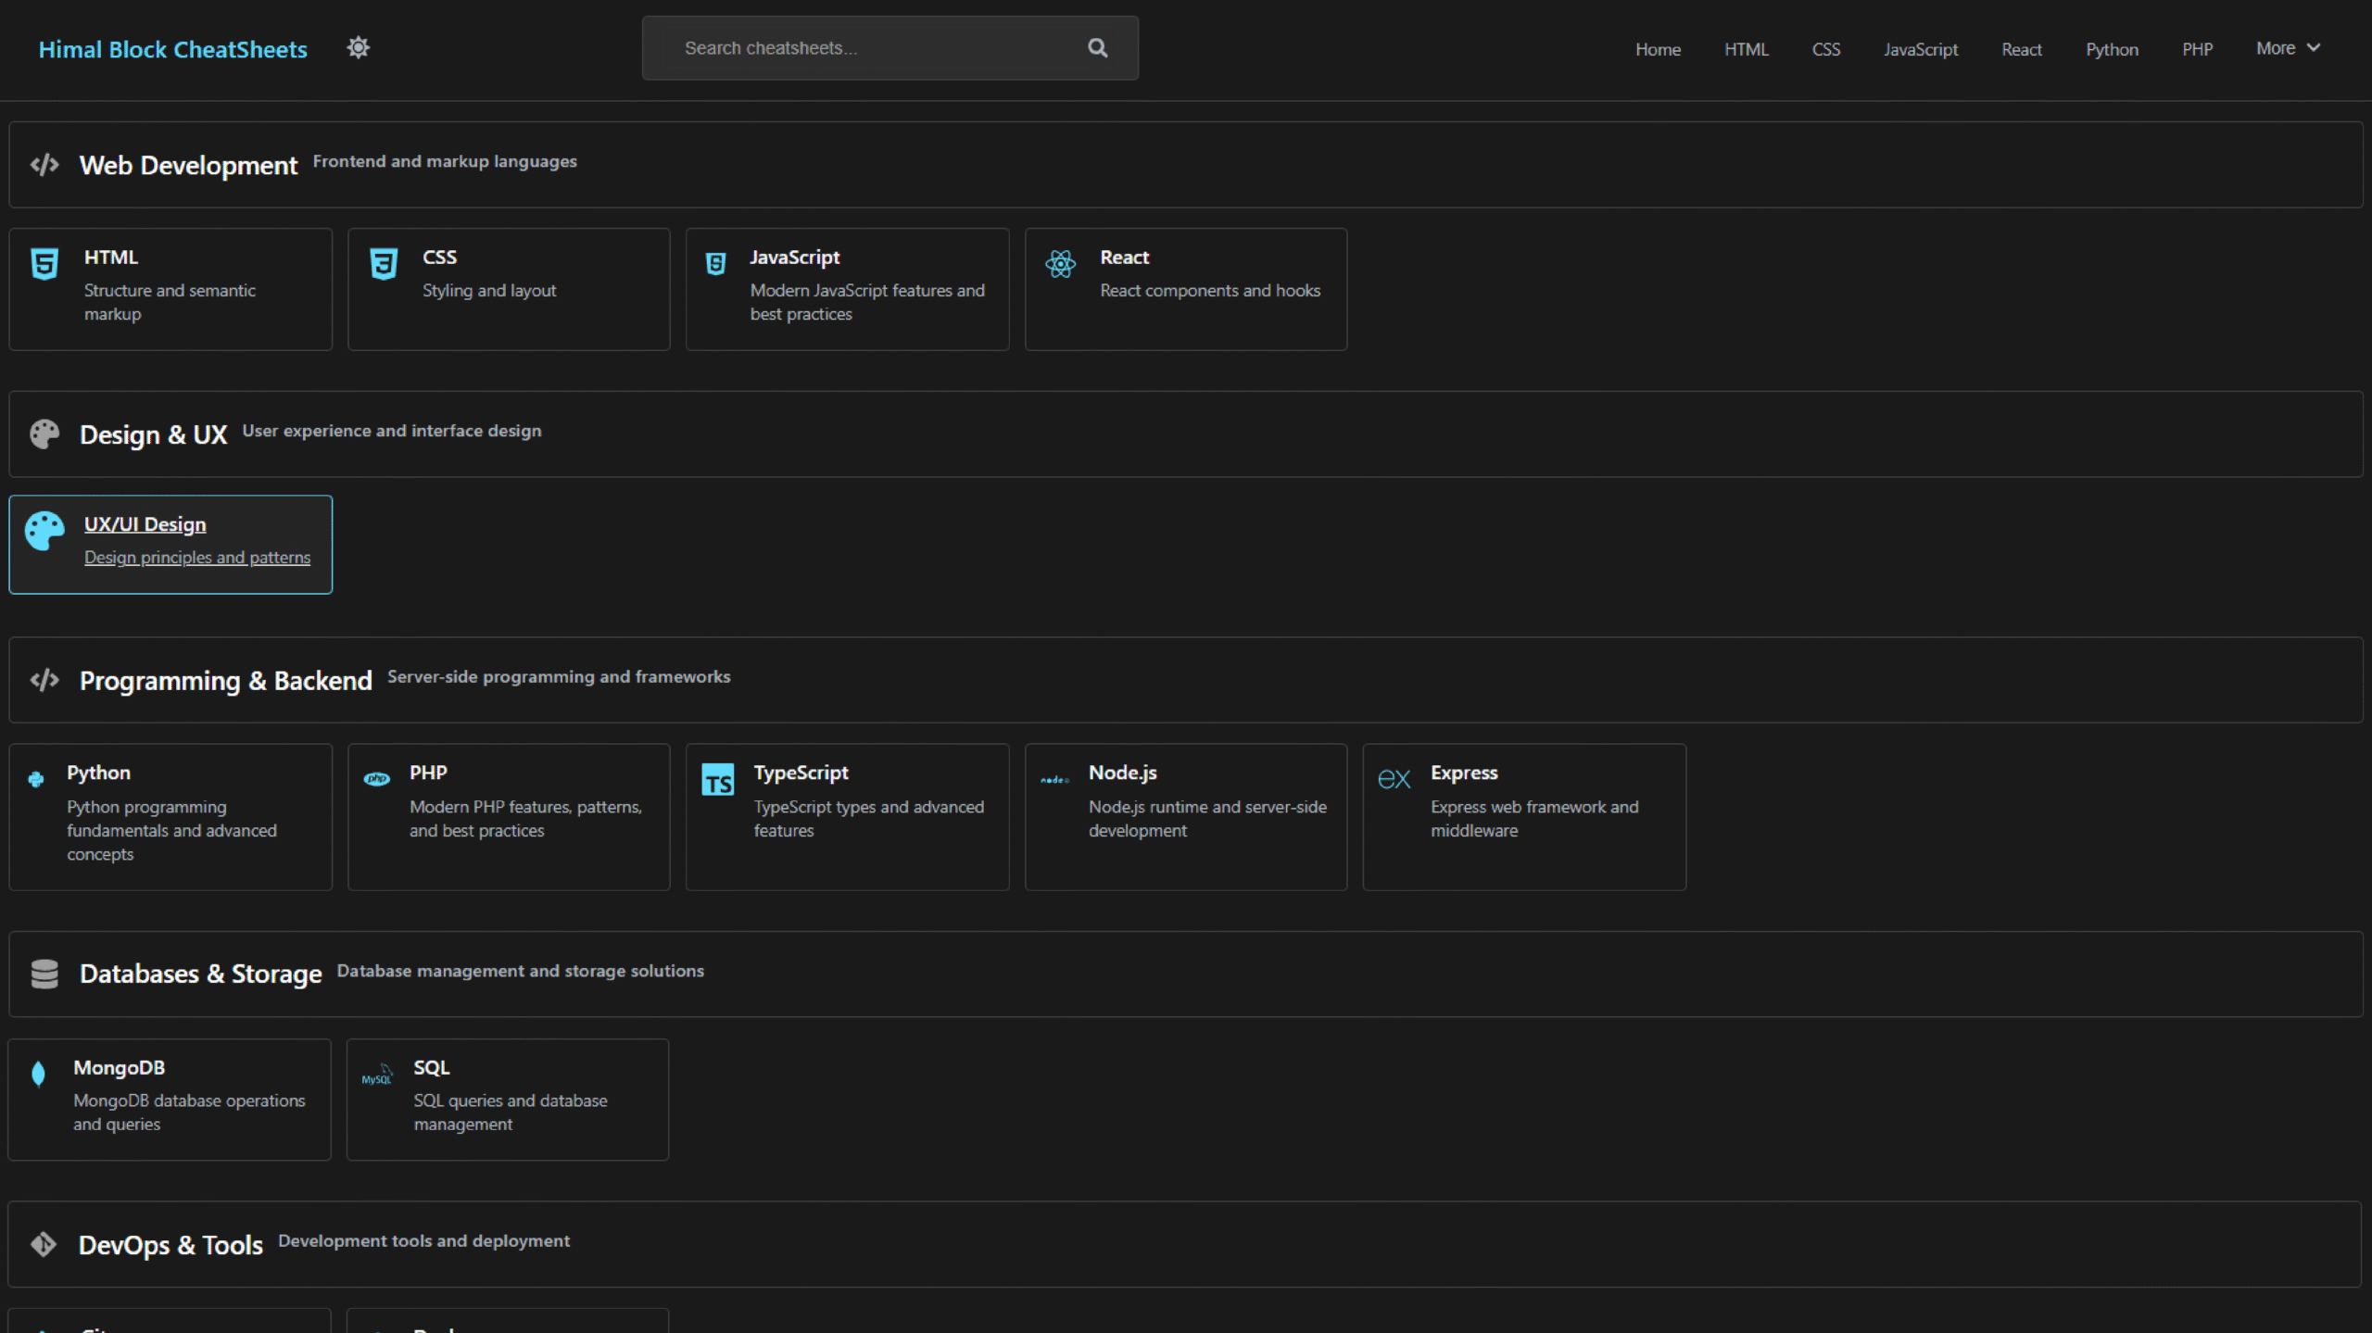Click 'Database management and storage solutions' subtitle
This screenshot has width=2372, height=1333.
coord(520,971)
